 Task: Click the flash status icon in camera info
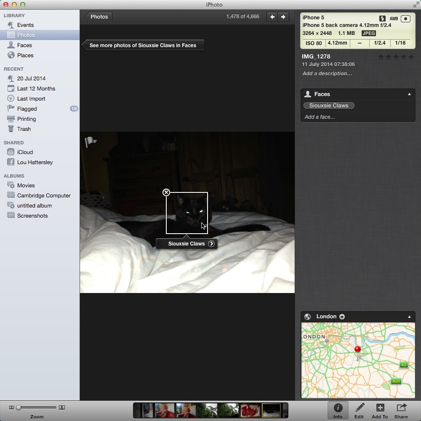[x=382, y=19]
